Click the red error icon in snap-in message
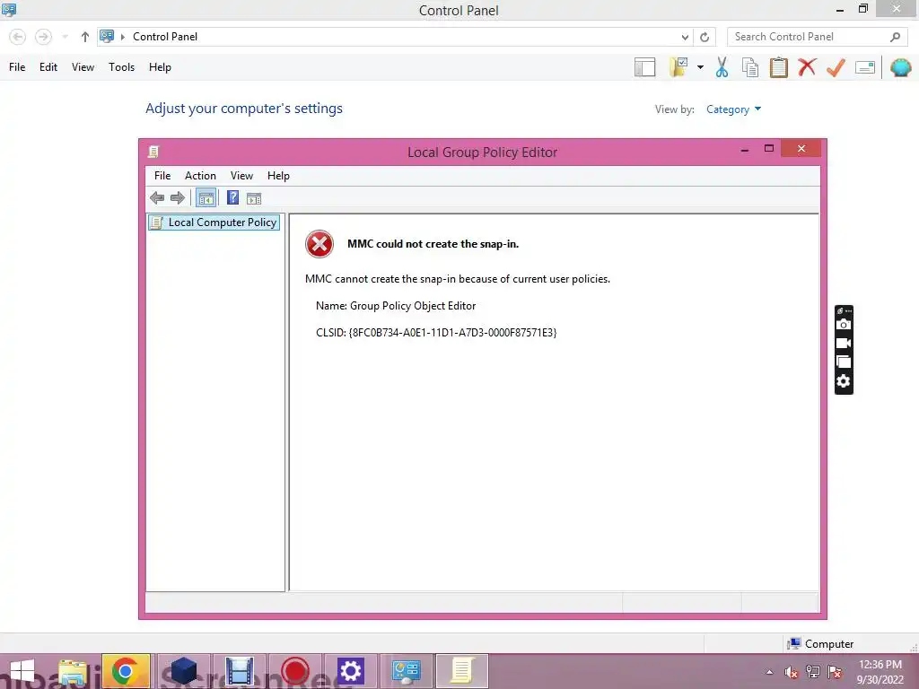This screenshot has width=919, height=689. pos(319,244)
